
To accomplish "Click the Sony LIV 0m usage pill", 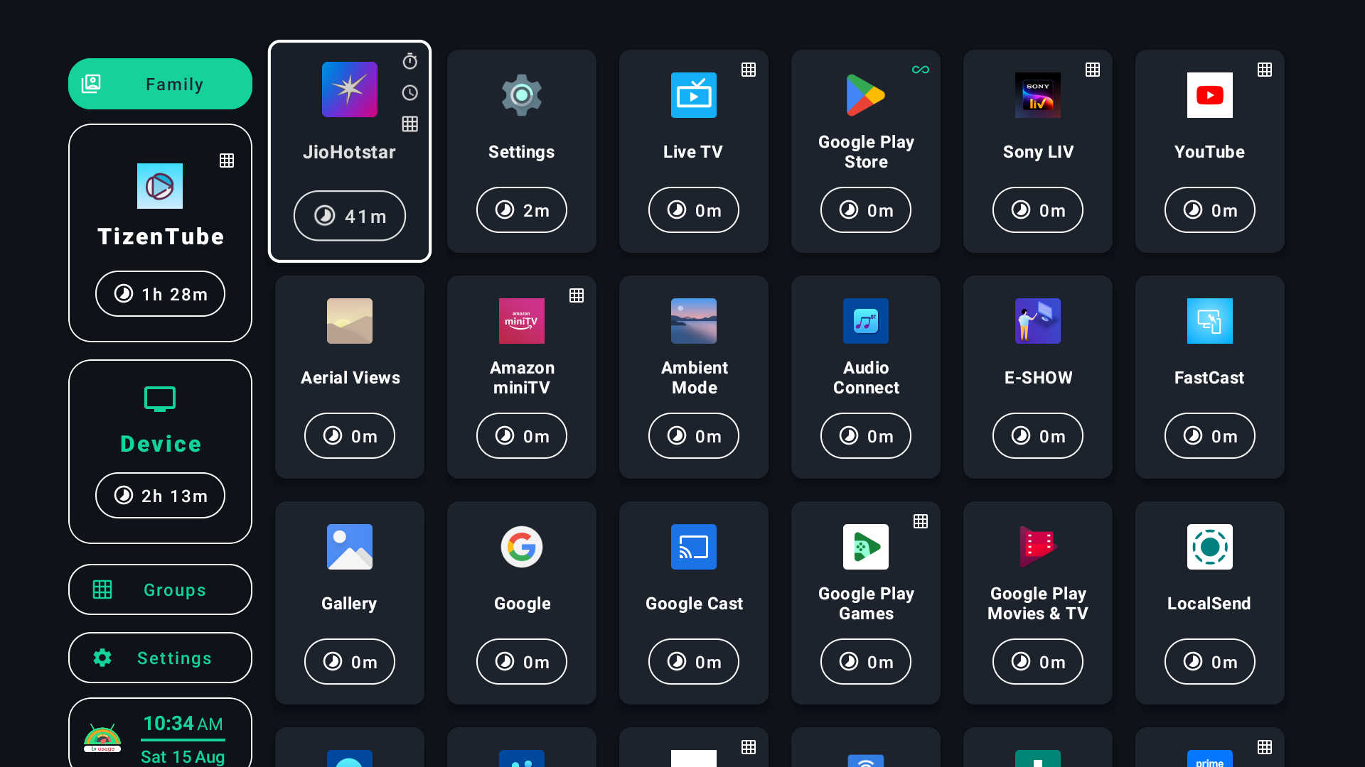I will tap(1038, 210).
